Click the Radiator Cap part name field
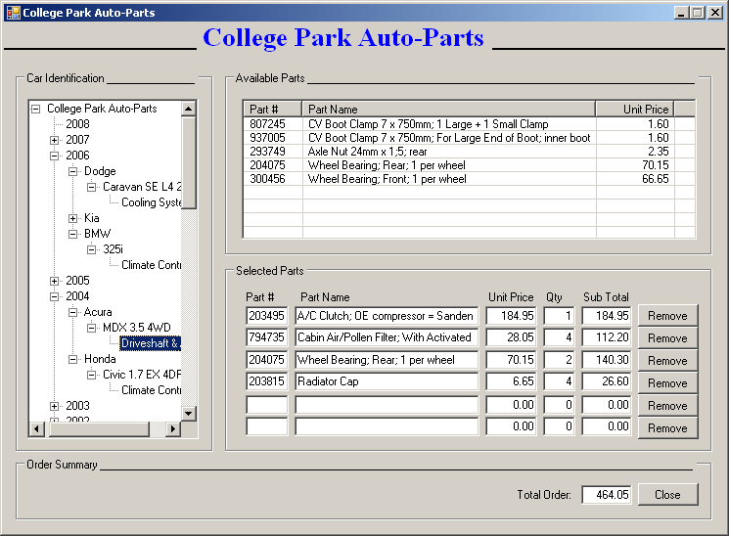The width and height of the screenshot is (729, 536). click(387, 381)
